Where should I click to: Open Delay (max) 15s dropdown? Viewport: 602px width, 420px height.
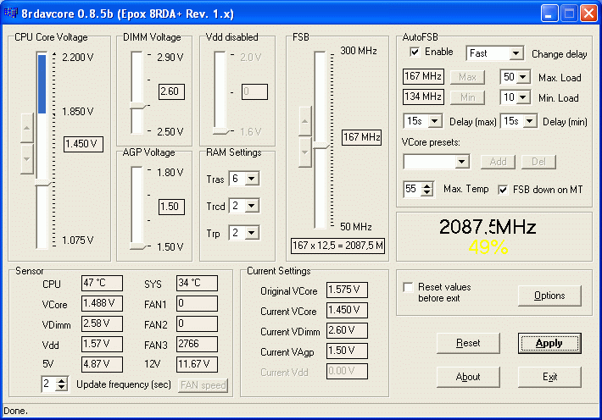click(435, 122)
